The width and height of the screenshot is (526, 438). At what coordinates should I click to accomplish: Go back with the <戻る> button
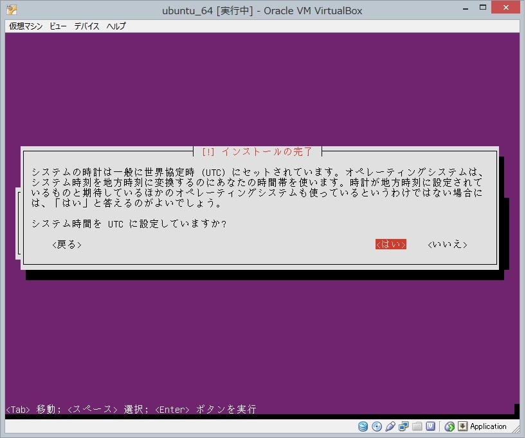coord(67,244)
